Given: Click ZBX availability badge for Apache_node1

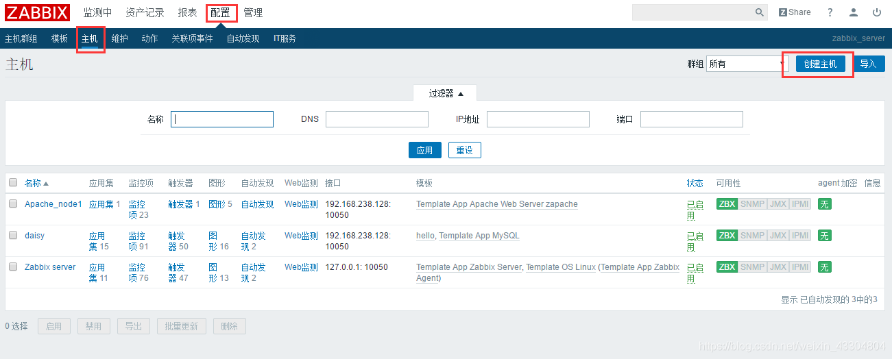Looking at the screenshot, I should click(727, 204).
